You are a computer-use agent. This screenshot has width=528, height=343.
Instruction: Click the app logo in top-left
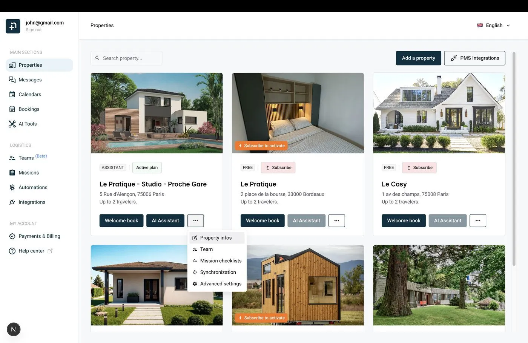(x=13, y=26)
